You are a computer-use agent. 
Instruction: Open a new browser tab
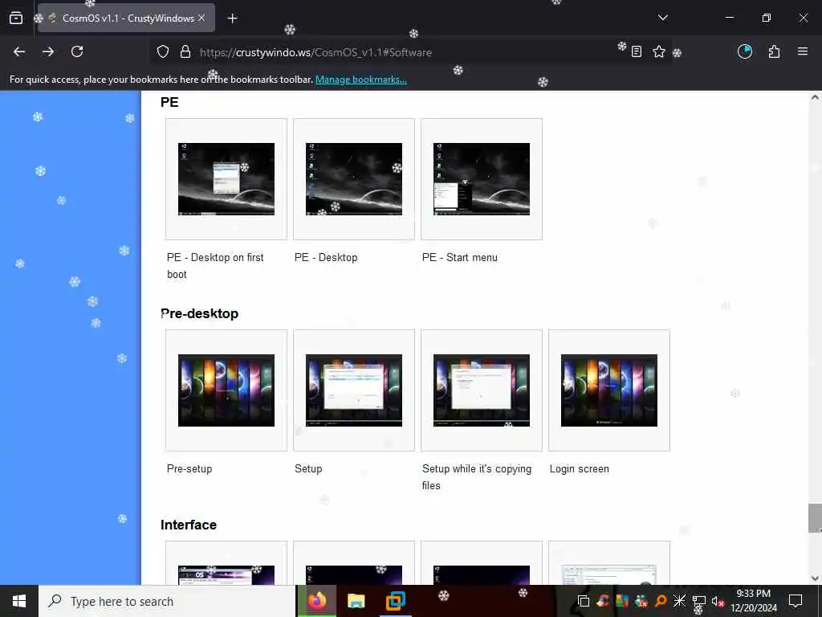[233, 18]
